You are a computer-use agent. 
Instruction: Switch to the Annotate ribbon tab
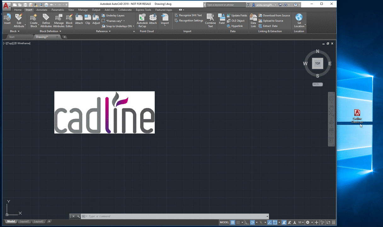42,10
